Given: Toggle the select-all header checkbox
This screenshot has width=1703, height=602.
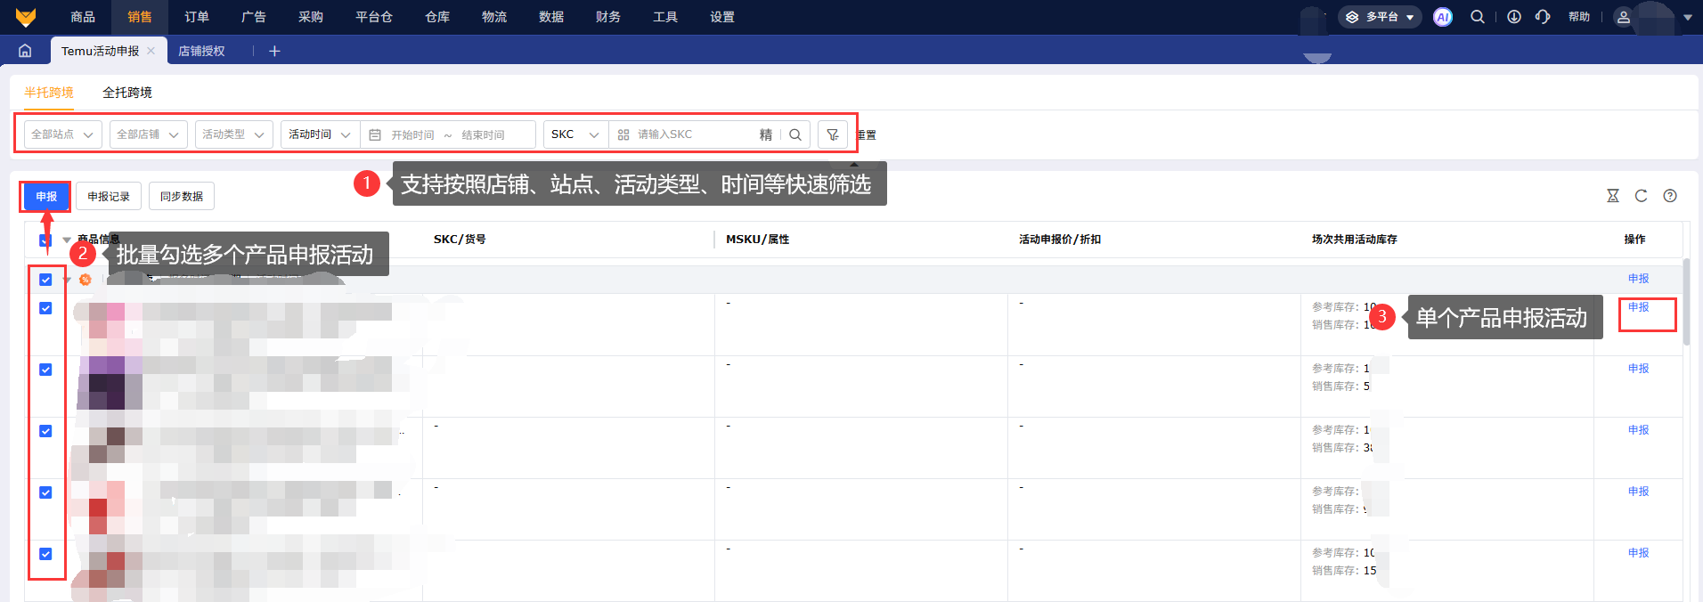Looking at the screenshot, I should pyautogui.click(x=45, y=240).
